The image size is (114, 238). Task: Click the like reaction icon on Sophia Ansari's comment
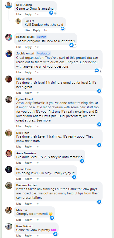point(97,71)
